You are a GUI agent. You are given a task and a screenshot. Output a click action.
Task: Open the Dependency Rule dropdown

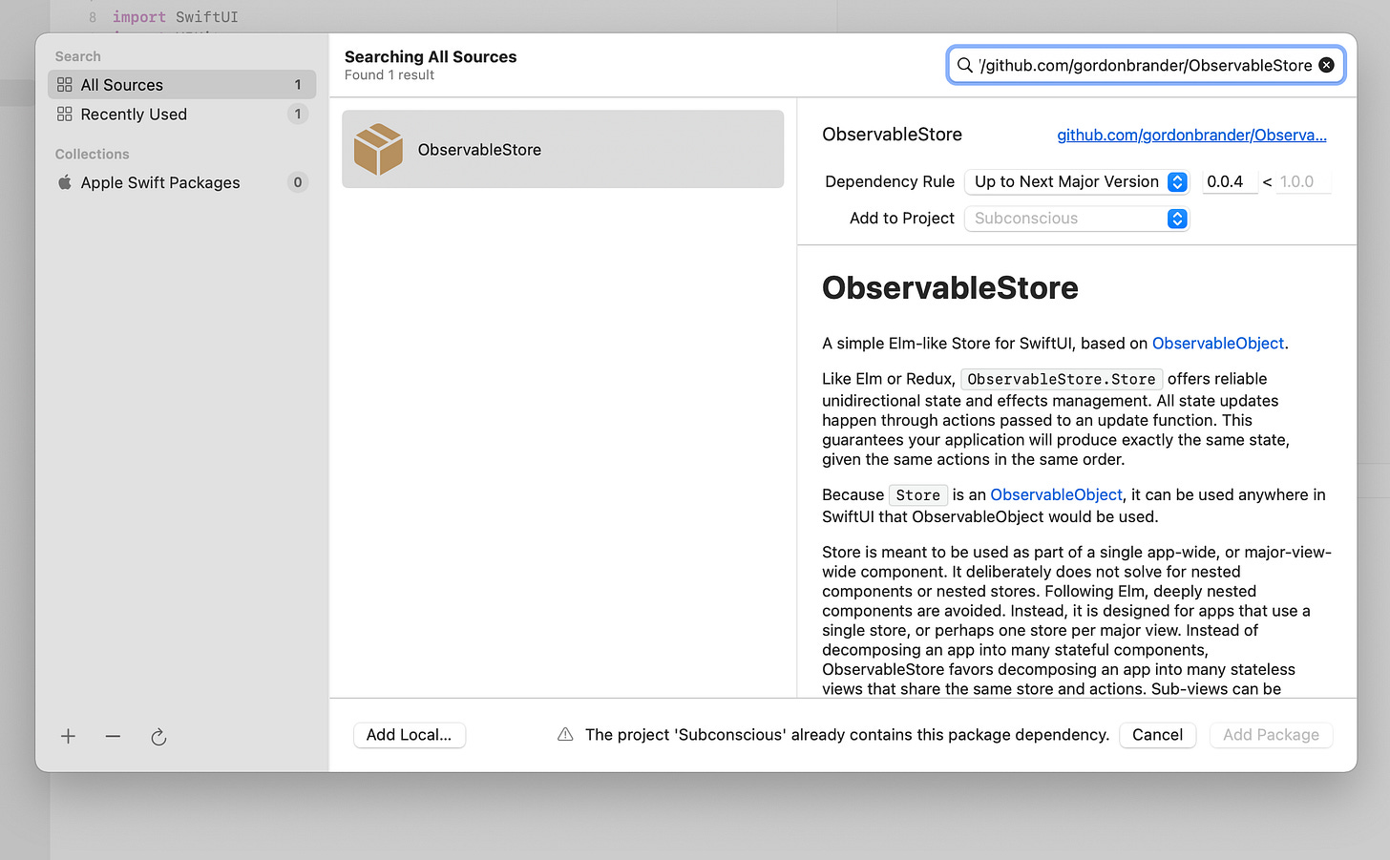[x=1077, y=181]
